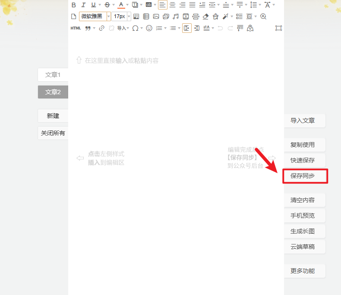Viewport: 341px width, 295px height.
Task: Select 清空内容 in the side menu
Action: [x=305, y=200]
